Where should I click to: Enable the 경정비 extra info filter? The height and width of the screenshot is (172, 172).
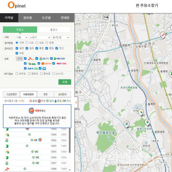(x=29, y=74)
